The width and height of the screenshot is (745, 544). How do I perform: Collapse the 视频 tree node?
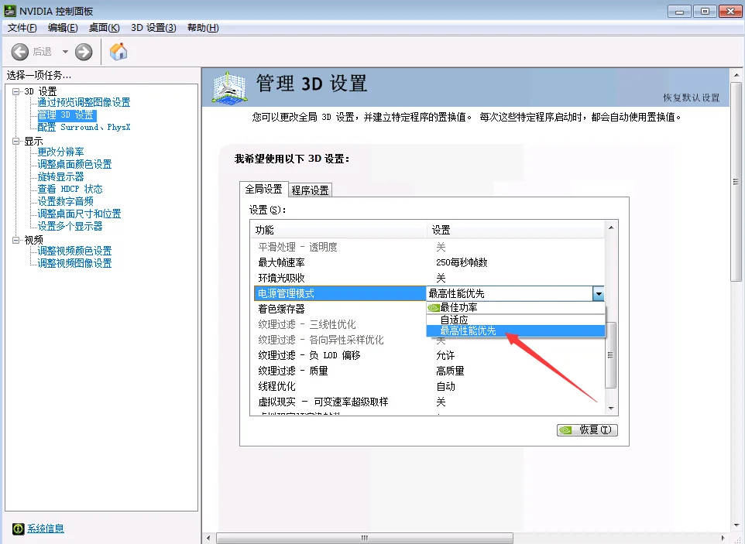(16, 240)
